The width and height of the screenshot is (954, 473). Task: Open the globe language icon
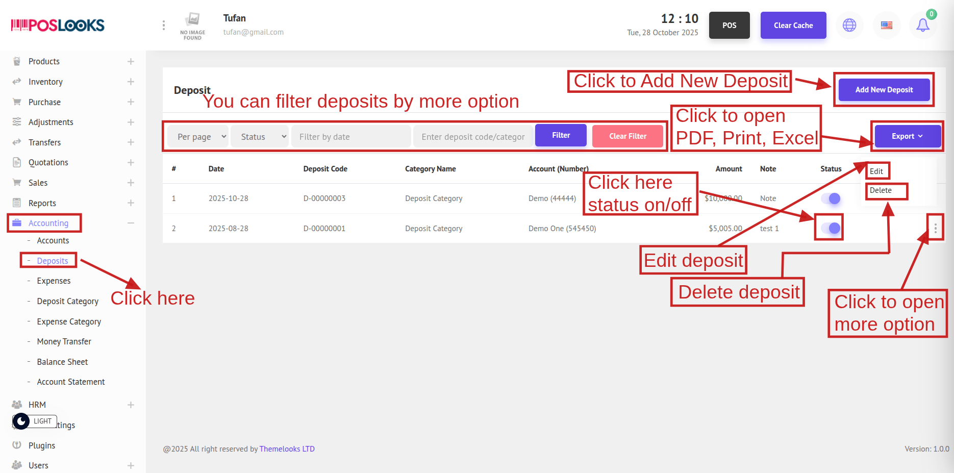(x=849, y=25)
